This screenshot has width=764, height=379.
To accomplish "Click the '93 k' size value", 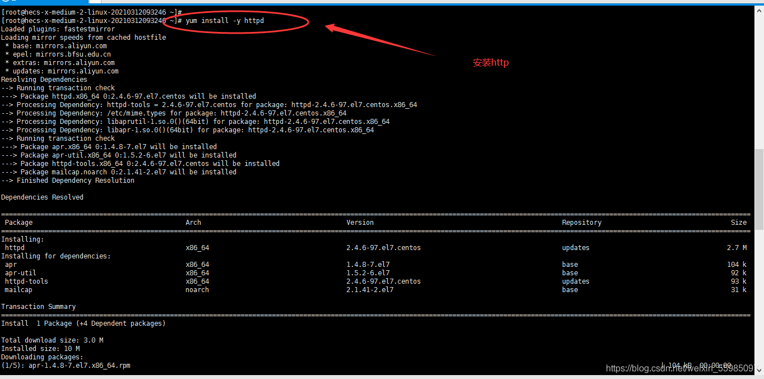I will click(739, 281).
